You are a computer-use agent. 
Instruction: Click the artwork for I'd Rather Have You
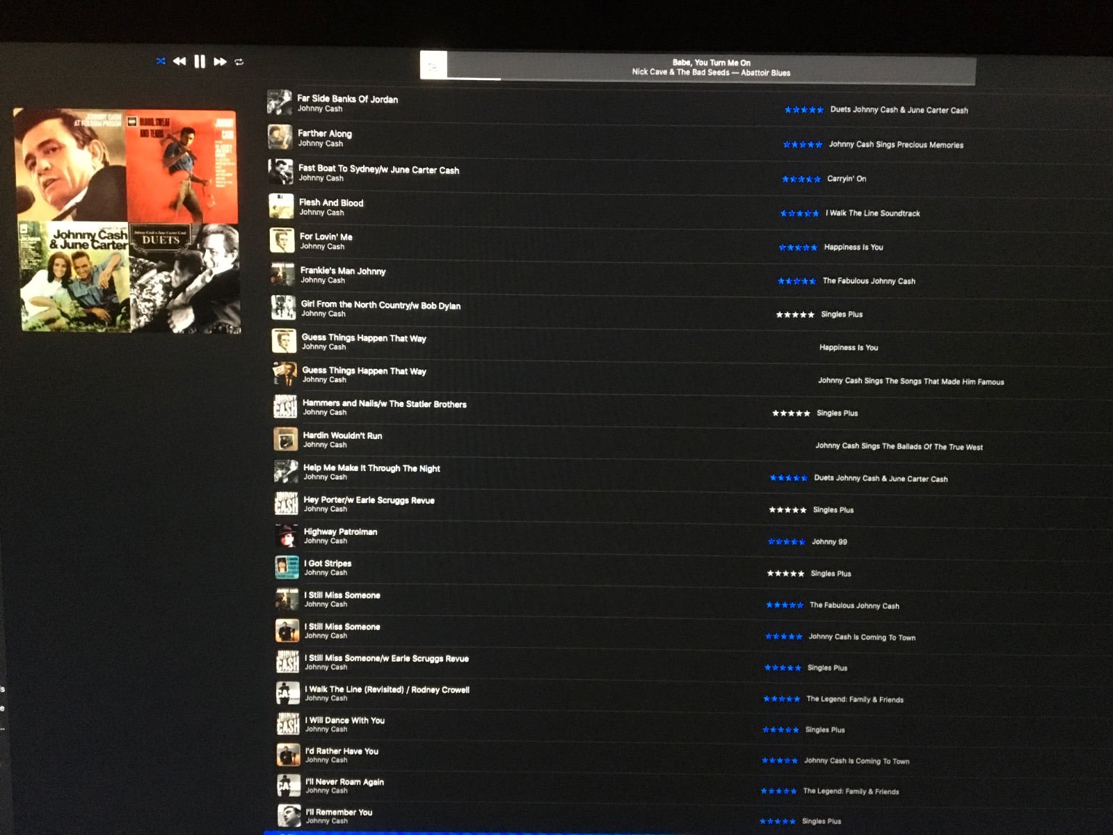coord(289,755)
